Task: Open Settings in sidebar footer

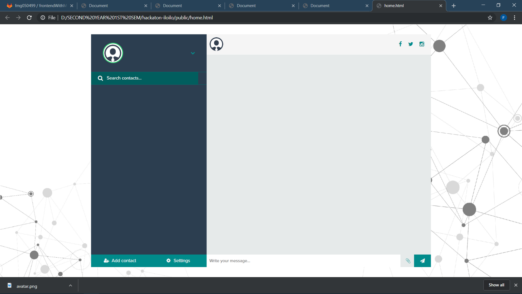Action: point(178,261)
